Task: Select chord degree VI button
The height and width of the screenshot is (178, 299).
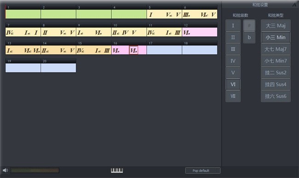Action: [233, 84]
